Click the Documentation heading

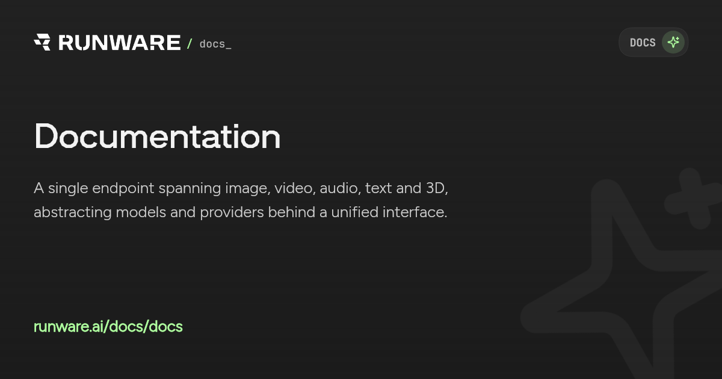click(x=158, y=137)
